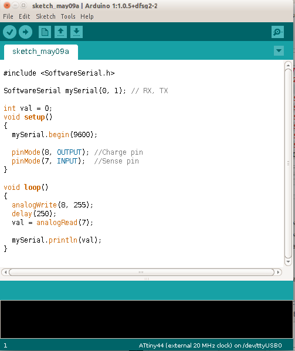The height and width of the screenshot is (351, 295).
Task: Click the horizontal scrollbar thumb
Action: (x=141, y=272)
